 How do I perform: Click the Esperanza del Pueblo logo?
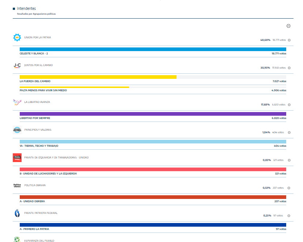(17, 239)
